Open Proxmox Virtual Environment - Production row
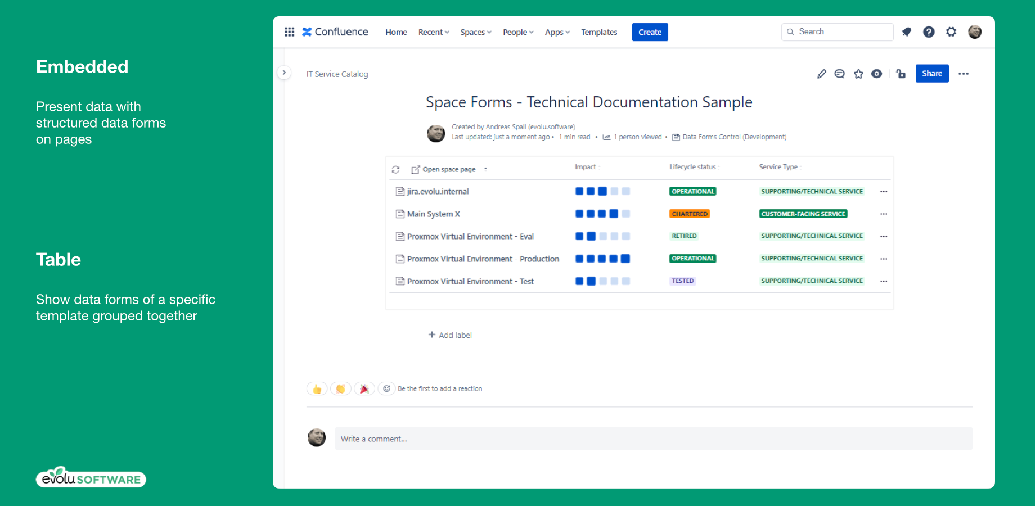The height and width of the screenshot is (506, 1035). 483,259
